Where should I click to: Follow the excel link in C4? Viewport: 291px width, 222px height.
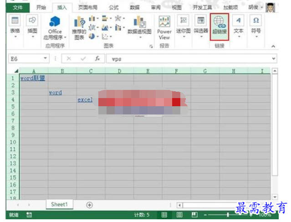[85, 100]
